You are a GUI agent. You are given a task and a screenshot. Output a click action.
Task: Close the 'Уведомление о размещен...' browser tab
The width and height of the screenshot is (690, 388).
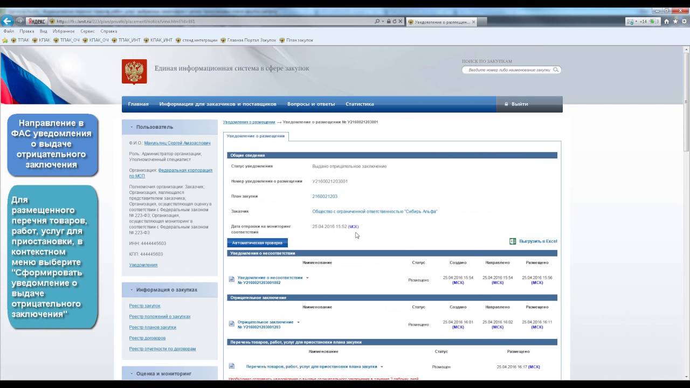point(474,22)
